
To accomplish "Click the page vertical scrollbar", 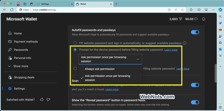I will click(x=216, y=73).
